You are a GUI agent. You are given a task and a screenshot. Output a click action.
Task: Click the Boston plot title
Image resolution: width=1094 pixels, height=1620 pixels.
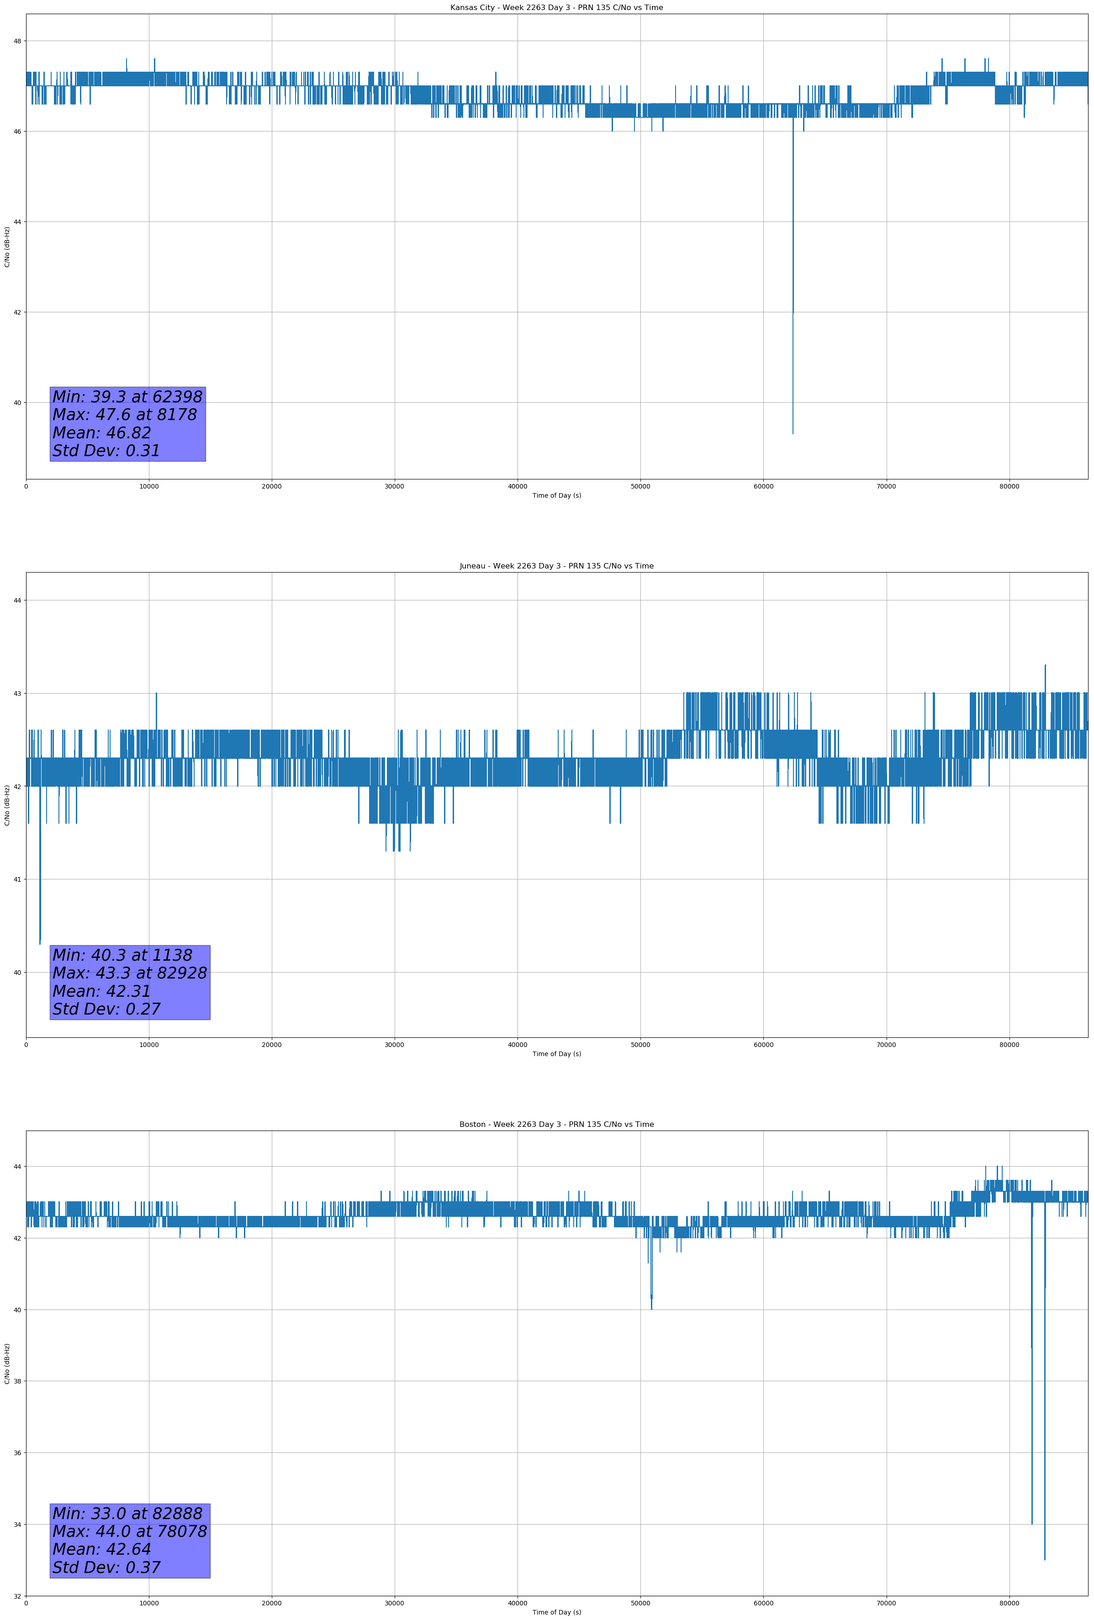tap(556, 1125)
